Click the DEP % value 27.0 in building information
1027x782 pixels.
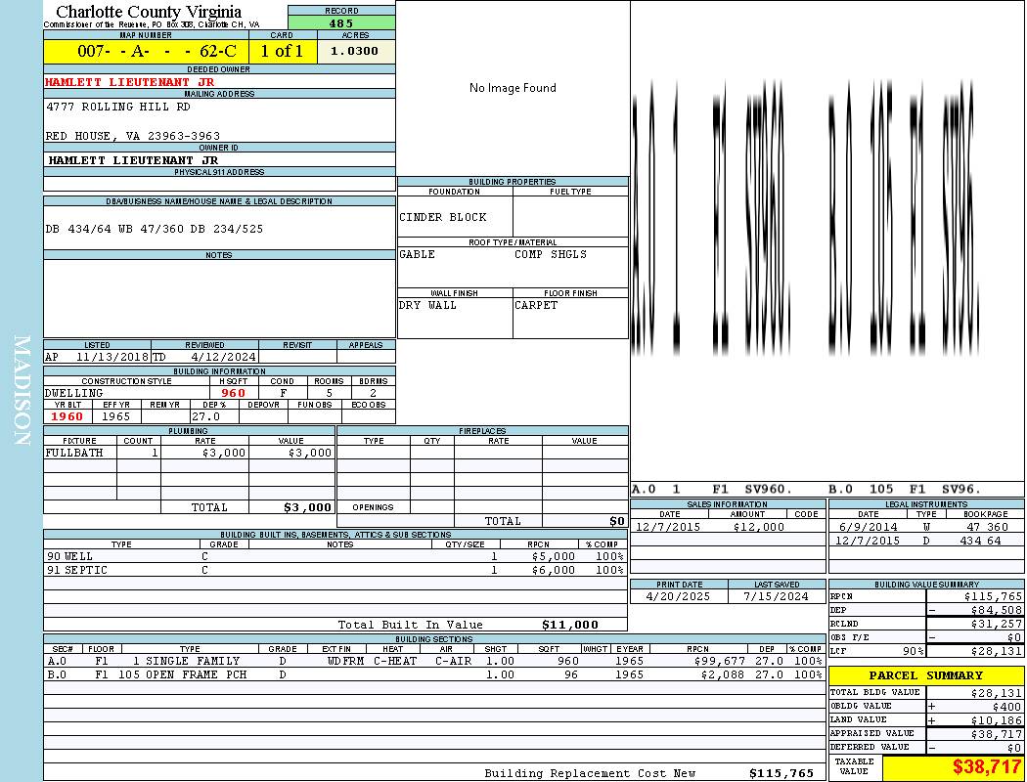pyautogui.click(x=205, y=416)
